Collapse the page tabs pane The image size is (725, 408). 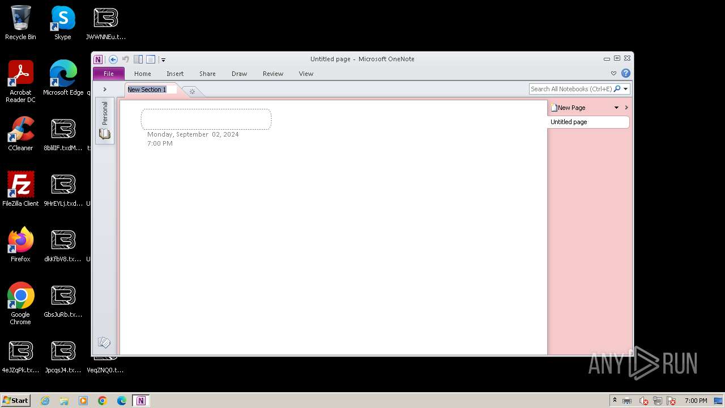(626, 108)
